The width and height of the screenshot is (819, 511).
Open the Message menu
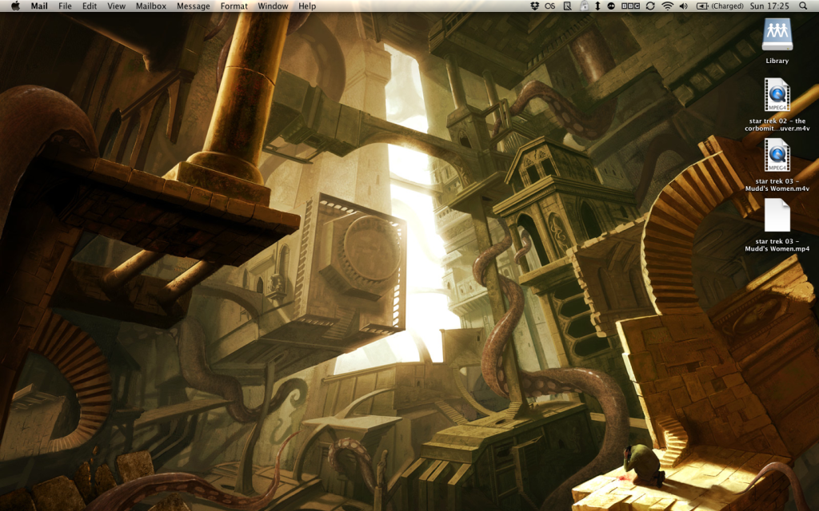tap(194, 6)
